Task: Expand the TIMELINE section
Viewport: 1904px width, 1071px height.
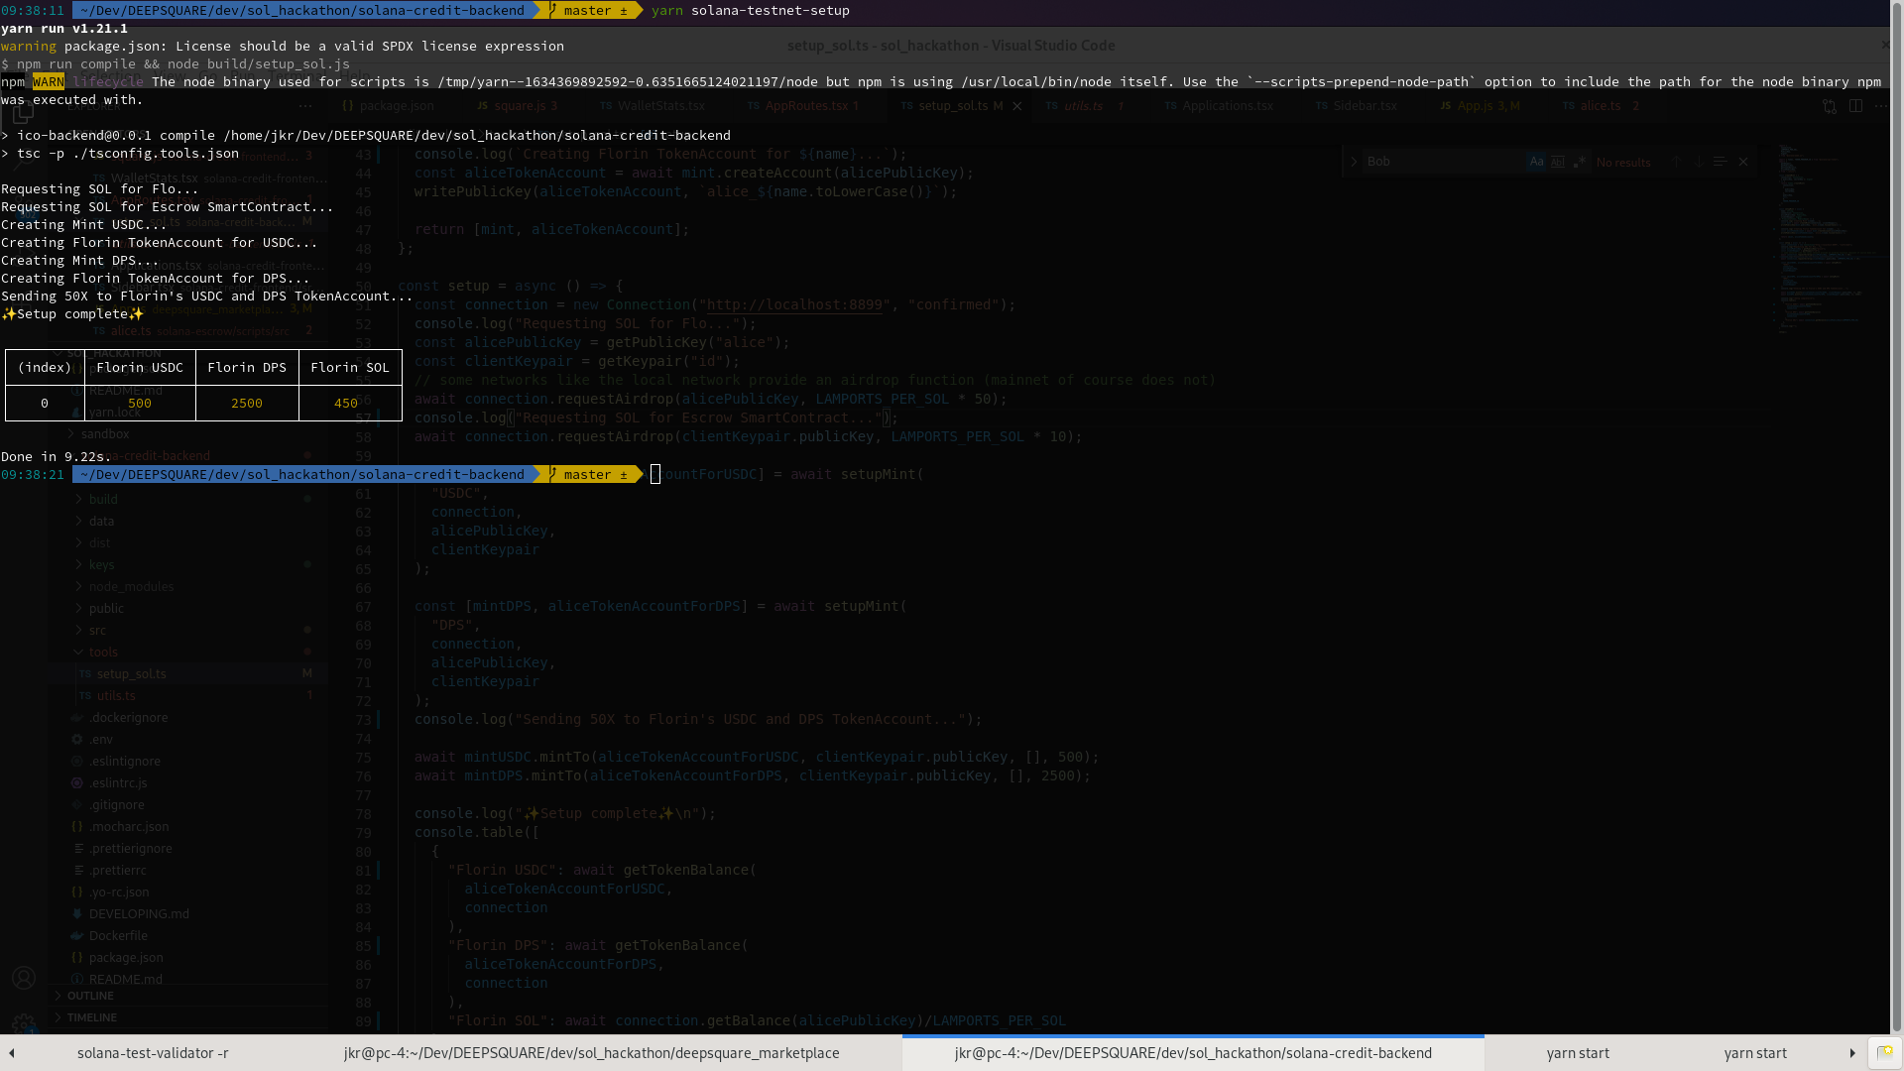Action: point(92,1017)
